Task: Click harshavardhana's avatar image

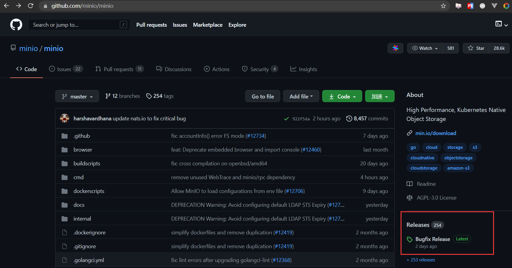Action: tap(65, 119)
